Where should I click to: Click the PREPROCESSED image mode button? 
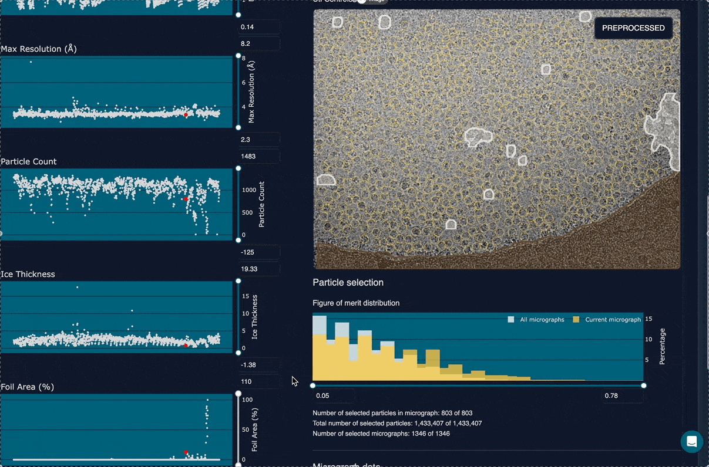(633, 28)
